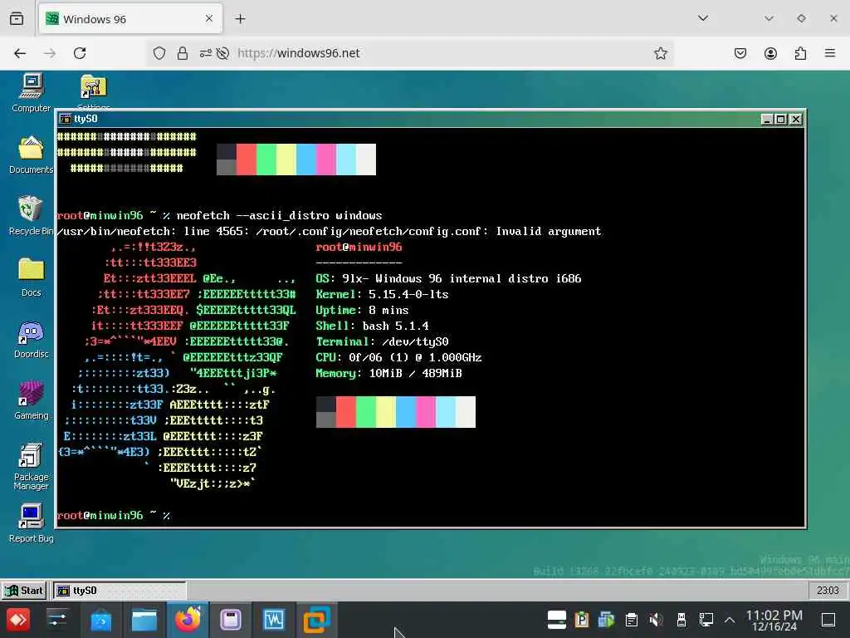The height and width of the screenshot is (638, 850).
Task: Open the Recycle Bin desktop icon
Action: click(31, 216)
